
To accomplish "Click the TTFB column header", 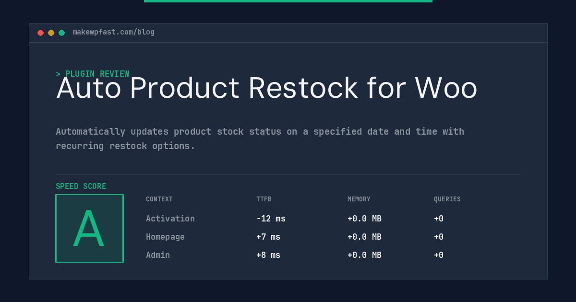I will [264, 199].
